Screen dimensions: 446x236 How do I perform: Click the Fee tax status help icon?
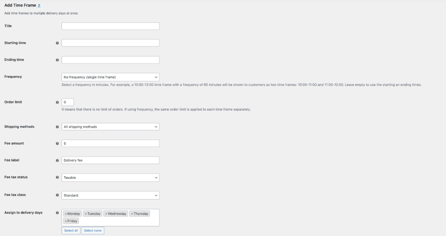[57, 177]
